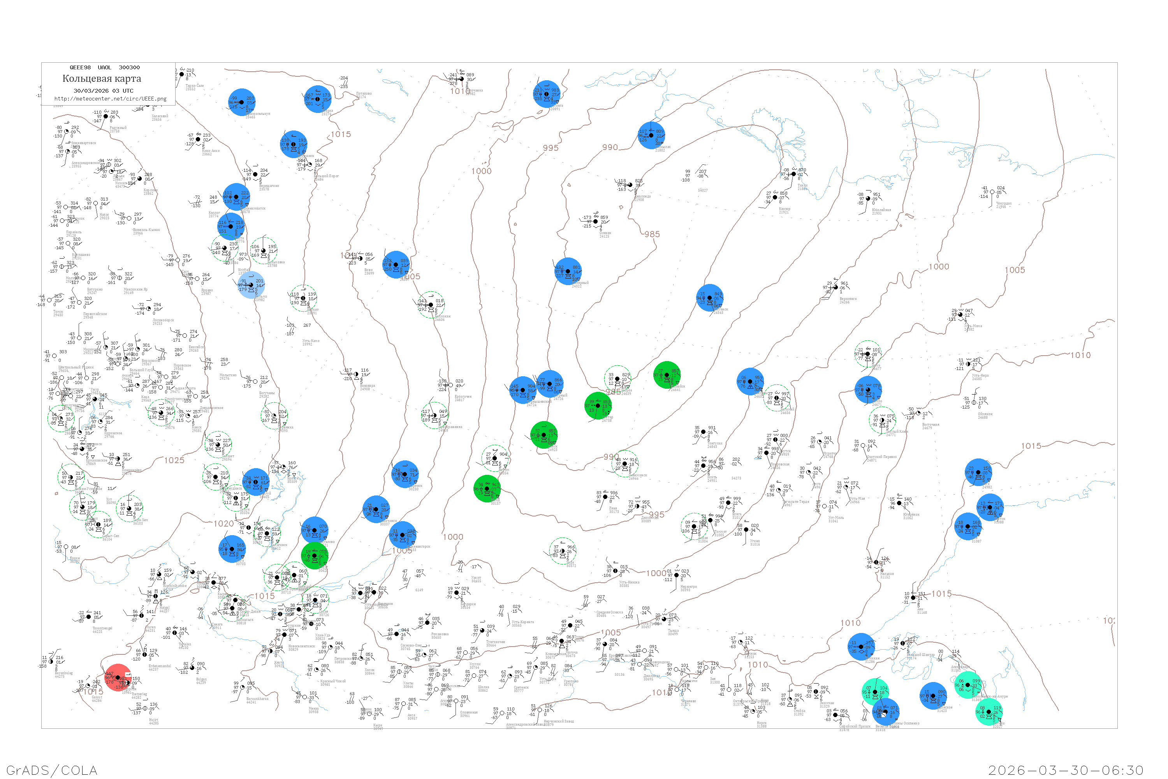Select the Красноселькуп blue station circle
This screenshot has width=1168, height=779.
pyautogui.click(x=242, y=102)
